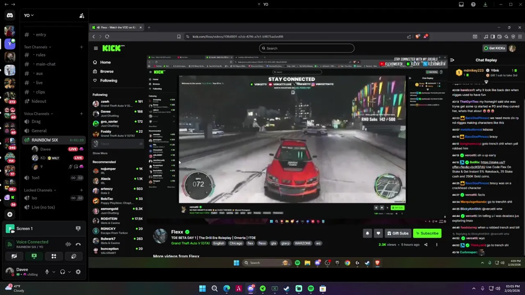
Task: Click the invite people icon by YO
Action: pos(82,16)
